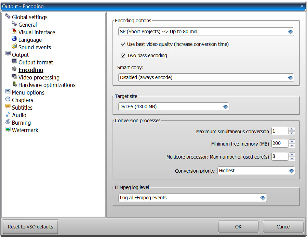Click the Chapters clock icon
The image size is (308, 237).
(8, 99)
